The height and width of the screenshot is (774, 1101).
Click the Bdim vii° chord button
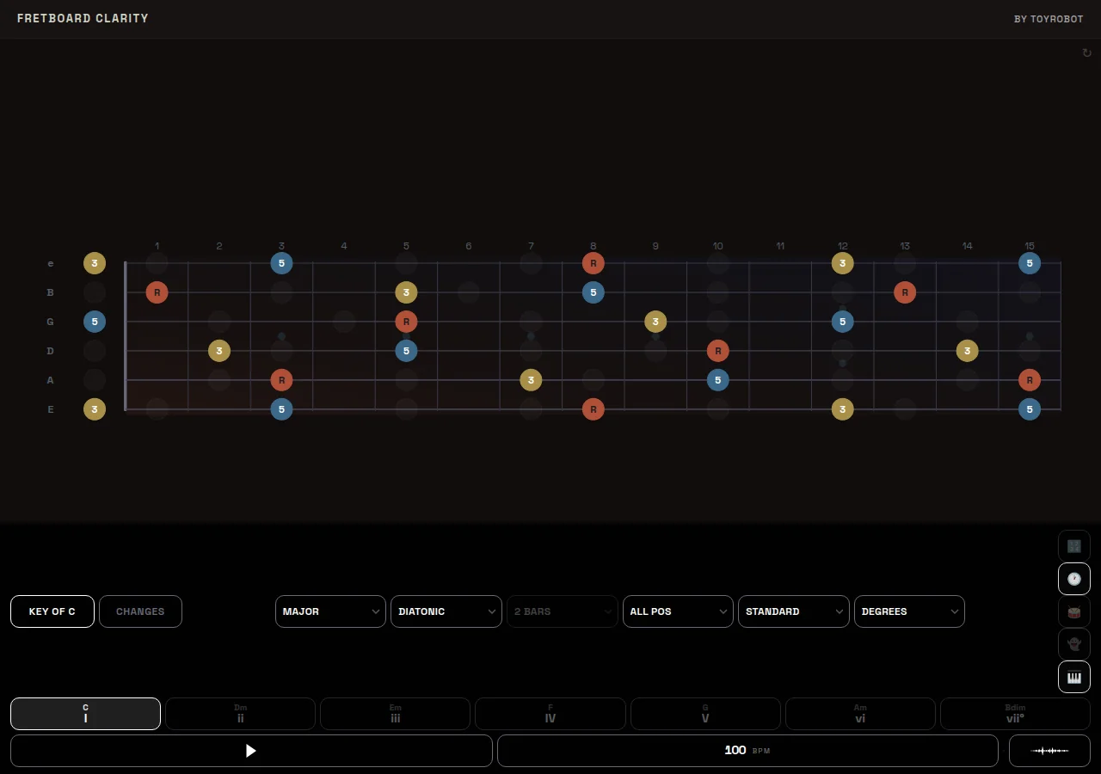click(x=1014, y=714)
